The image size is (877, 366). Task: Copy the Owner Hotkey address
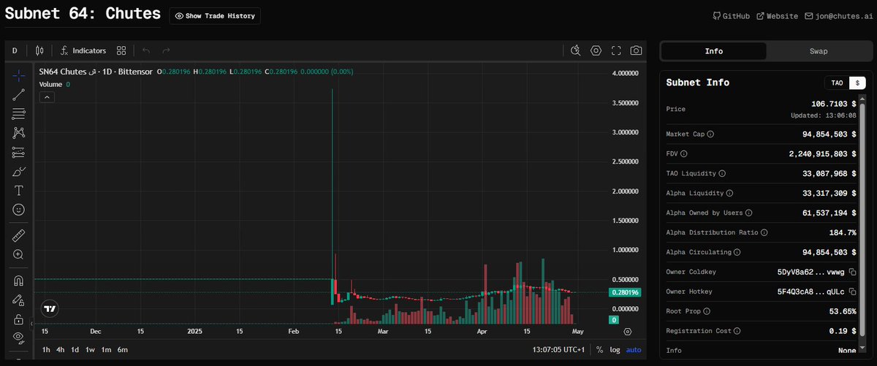point(853,291)
